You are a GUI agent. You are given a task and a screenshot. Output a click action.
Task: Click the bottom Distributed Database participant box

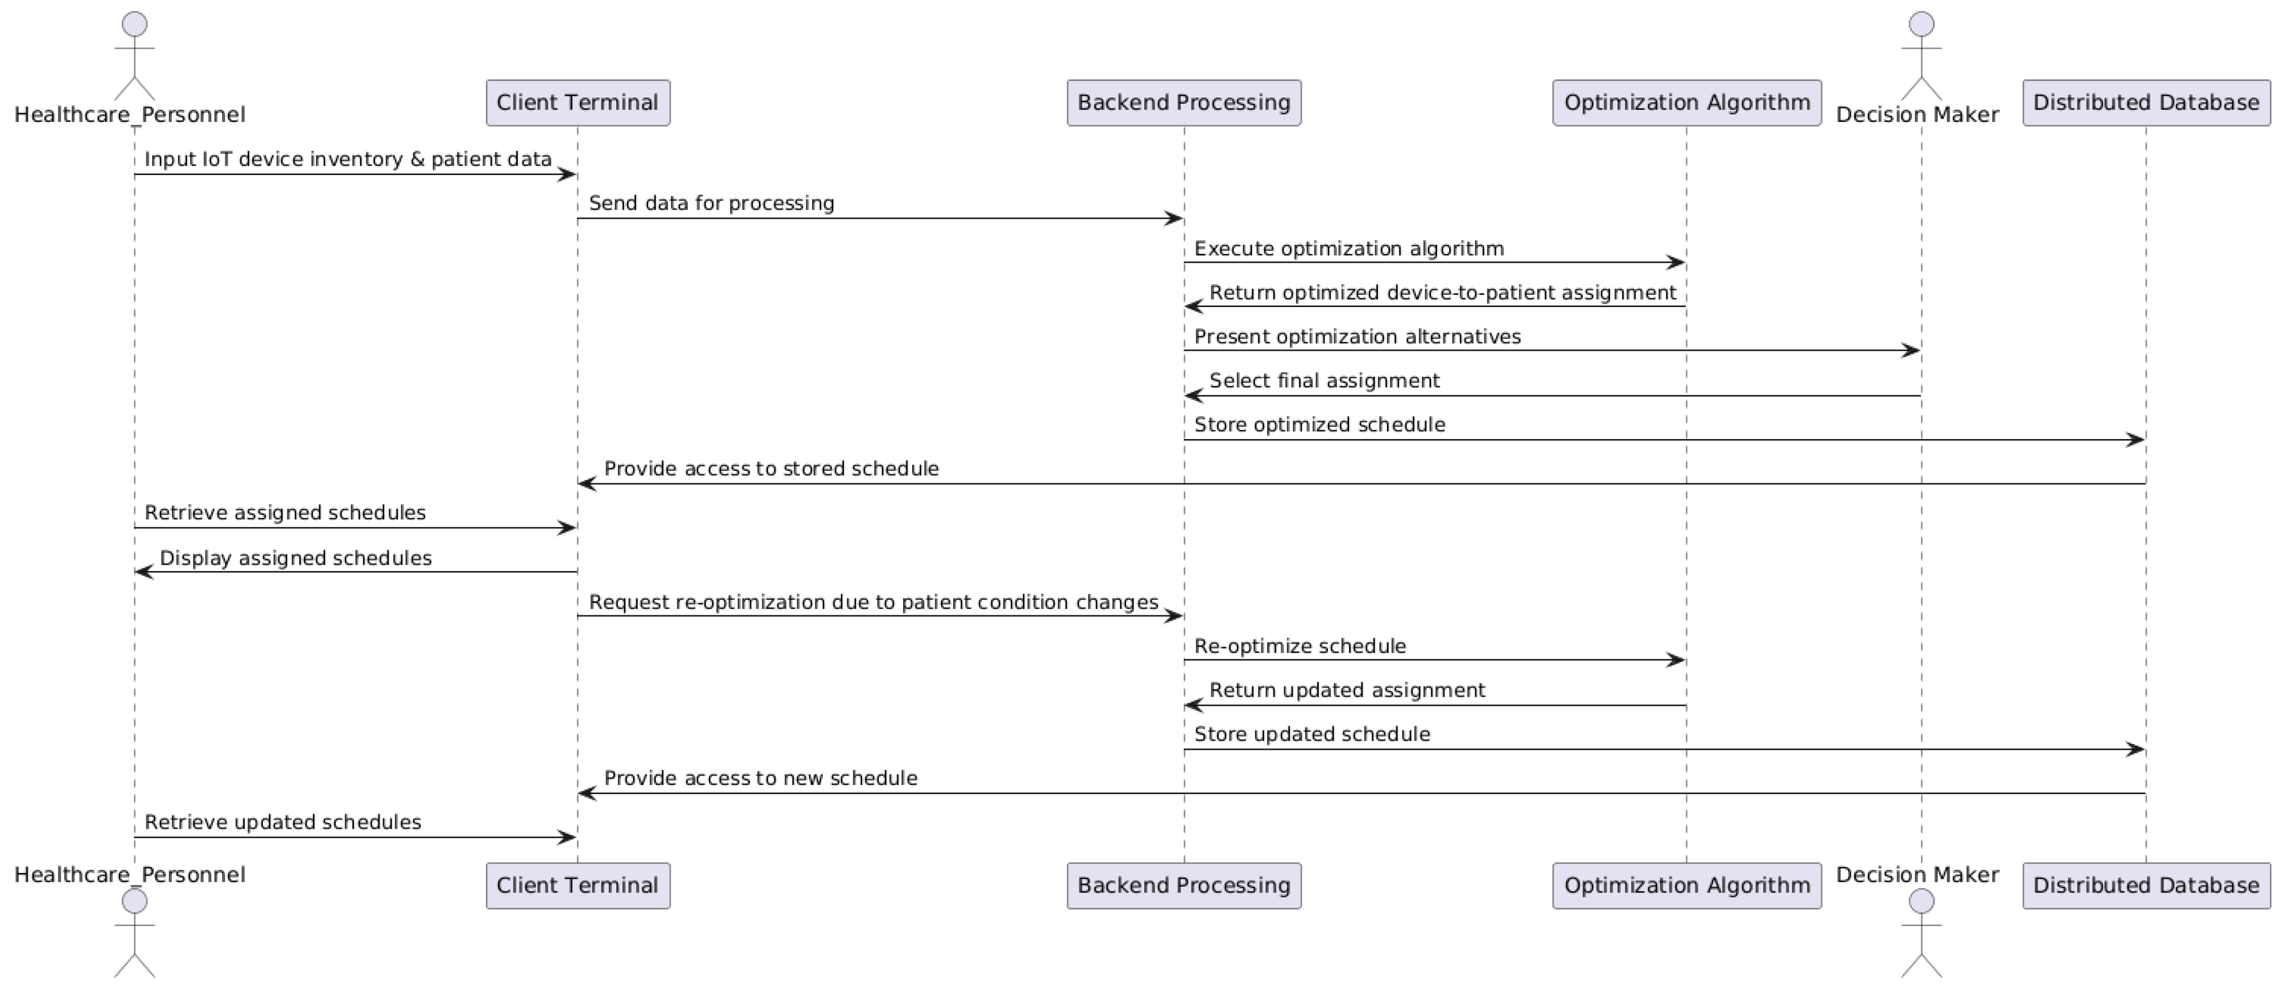(x=2145, y=886)
